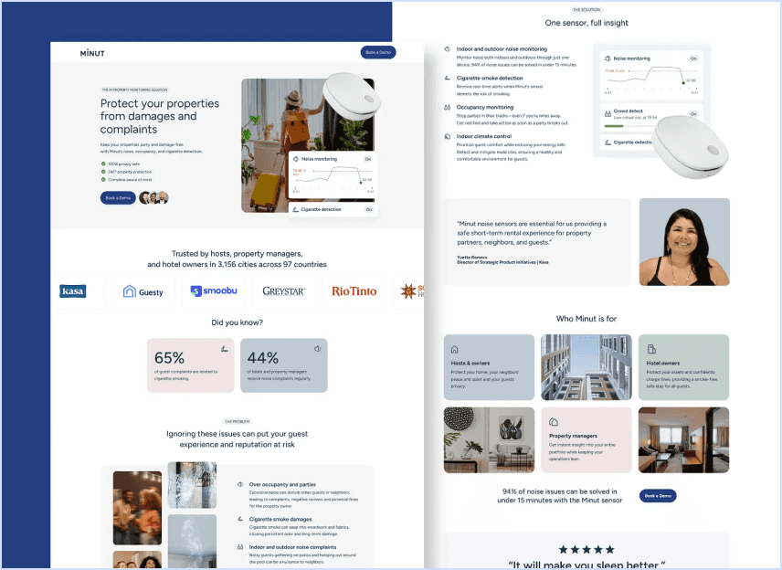Click the broken glass photo

(x=192, y=485)
